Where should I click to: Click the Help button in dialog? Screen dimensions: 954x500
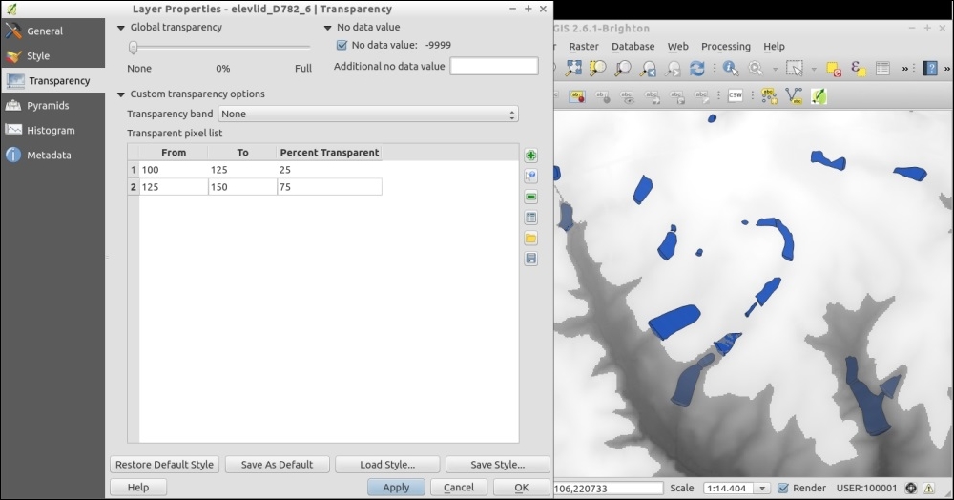(x=138, y=488)
